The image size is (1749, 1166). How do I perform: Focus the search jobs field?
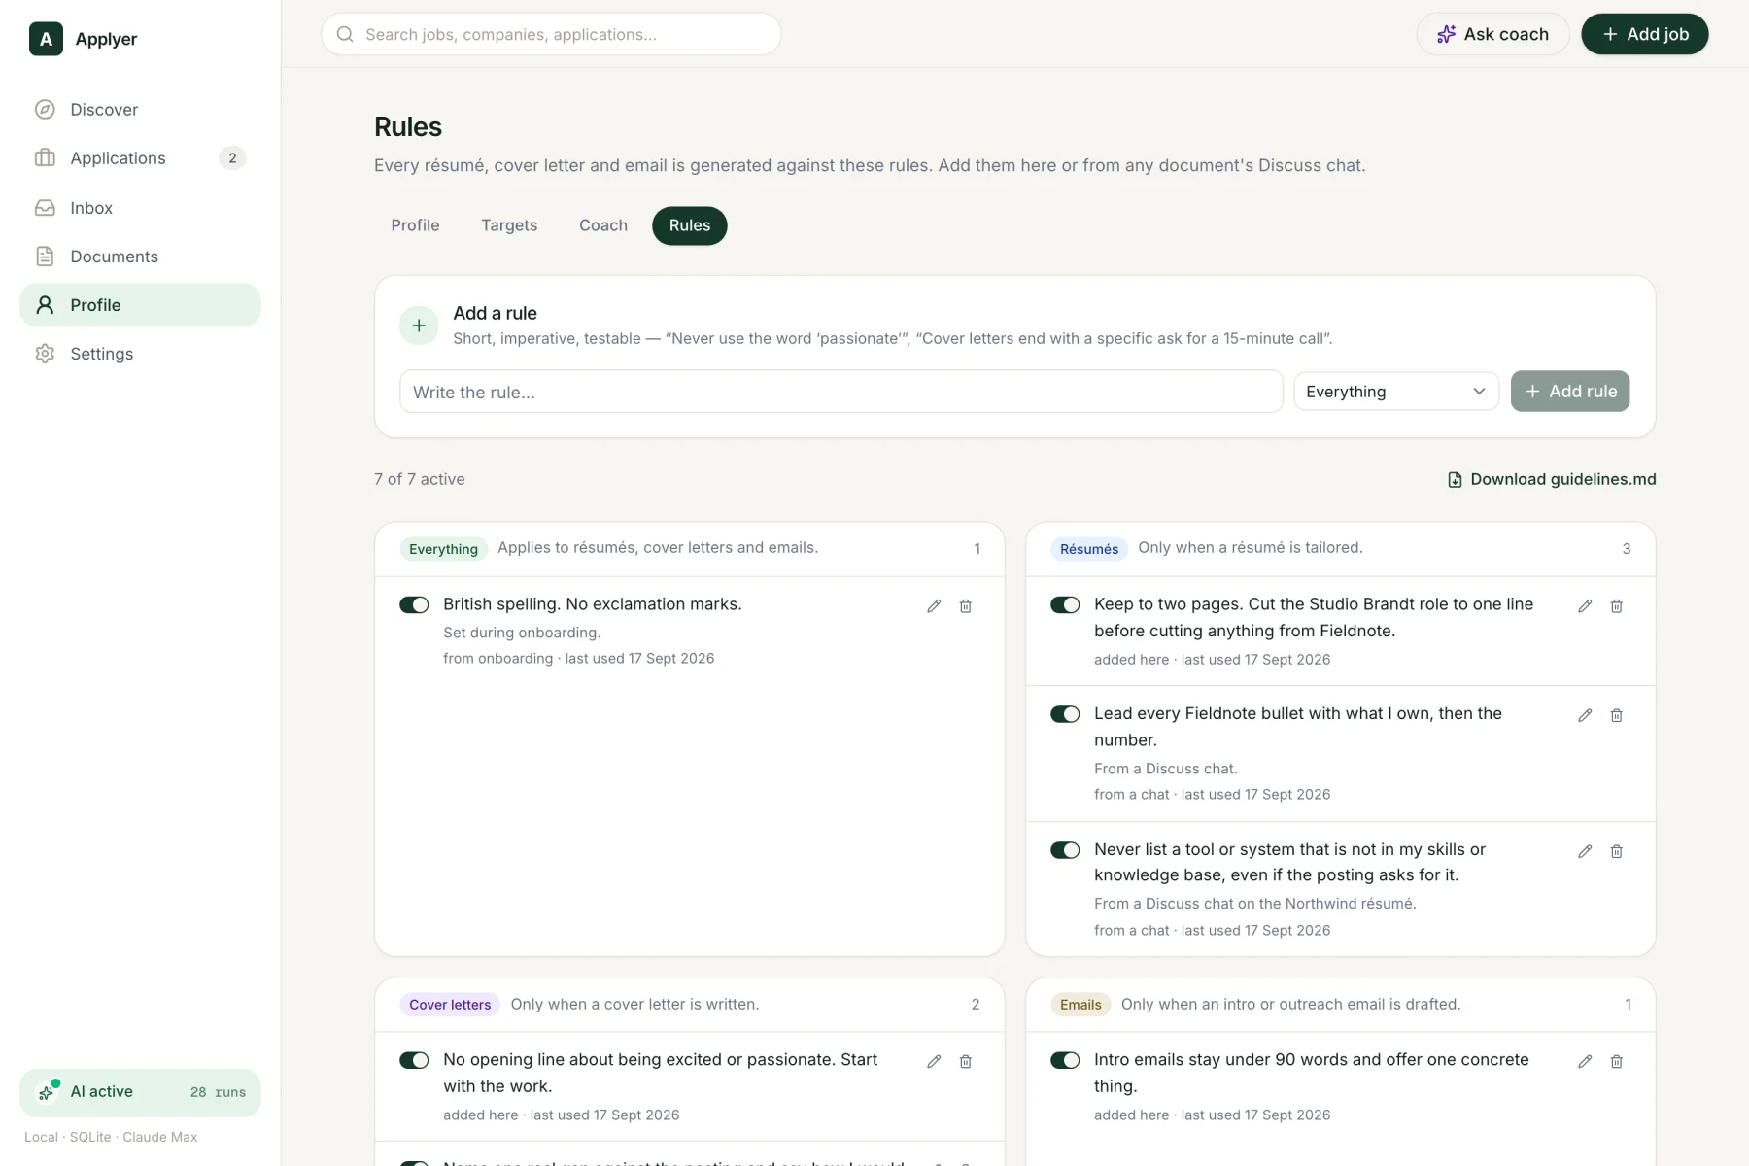click(551, 34)
